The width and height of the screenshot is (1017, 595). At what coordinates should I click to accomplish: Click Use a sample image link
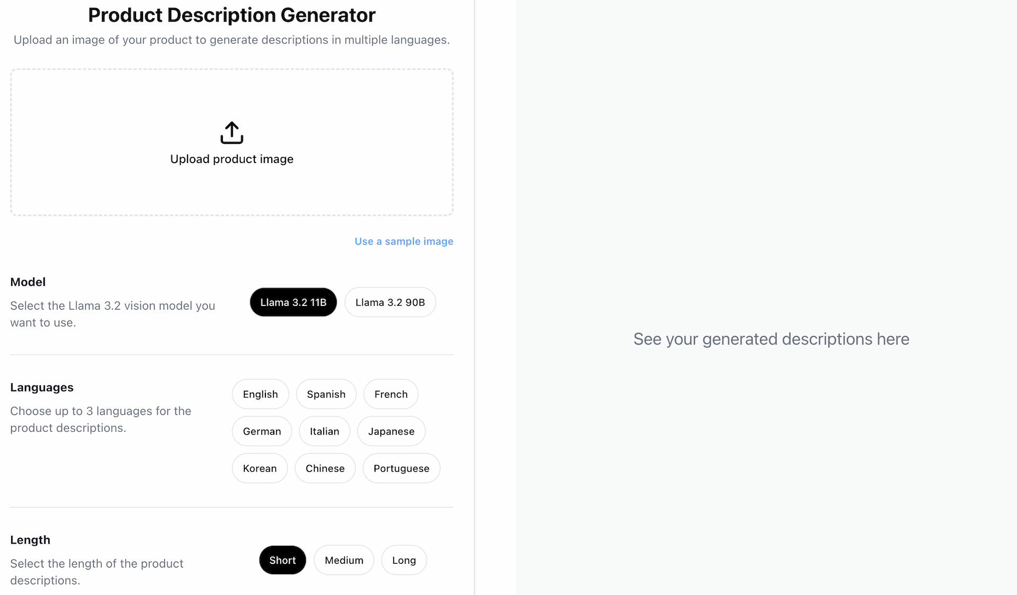[404, 241]
